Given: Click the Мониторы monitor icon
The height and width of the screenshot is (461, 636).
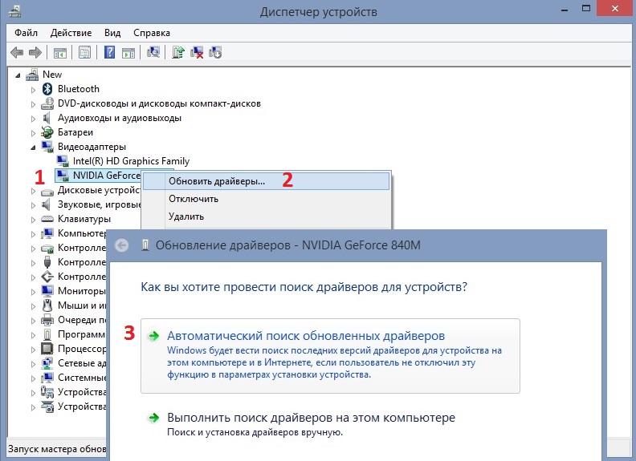Looking at the screenshot, I should [47, 291].
